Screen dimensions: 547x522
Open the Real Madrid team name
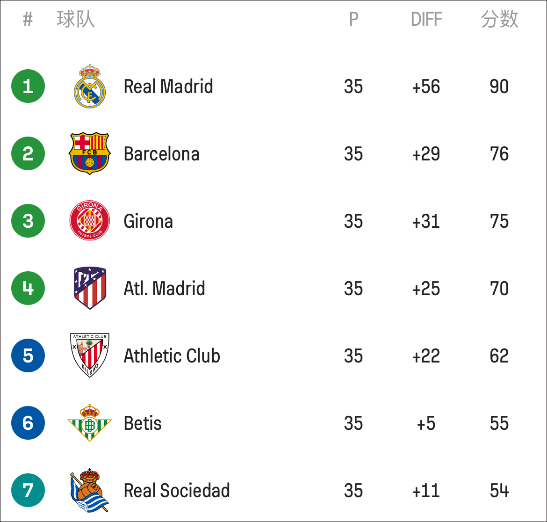tap(168, 87)
